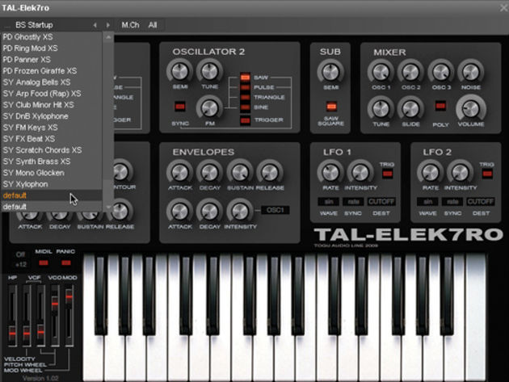Screen dimensions: 509x382
Task: Click LFO 2 RATE knob
Action: [x=430, y=172]
